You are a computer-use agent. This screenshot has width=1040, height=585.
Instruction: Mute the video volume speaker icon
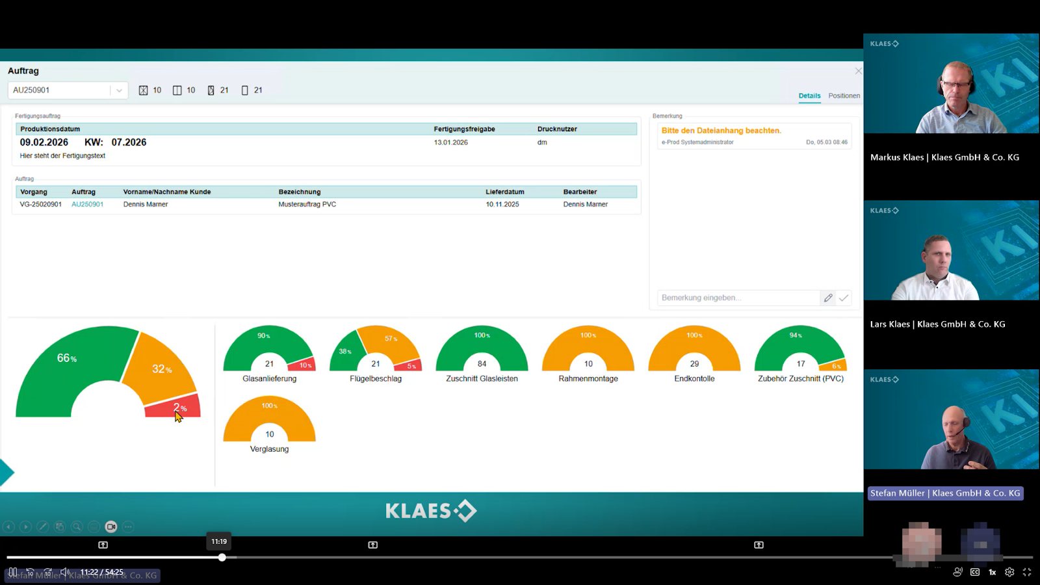point(65,572)
